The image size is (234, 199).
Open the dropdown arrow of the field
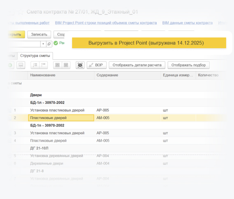click(43, 44)
